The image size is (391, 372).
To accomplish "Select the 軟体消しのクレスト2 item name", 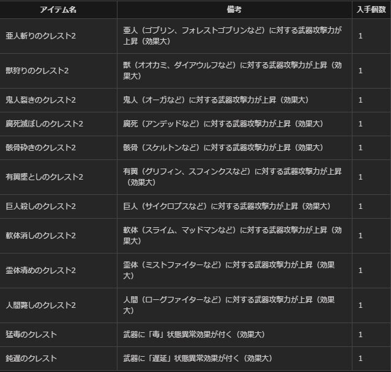I will [x=40, y=236].
